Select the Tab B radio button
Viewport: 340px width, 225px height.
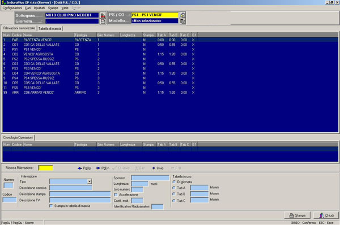pyautogui.click(x=174, y=194)
